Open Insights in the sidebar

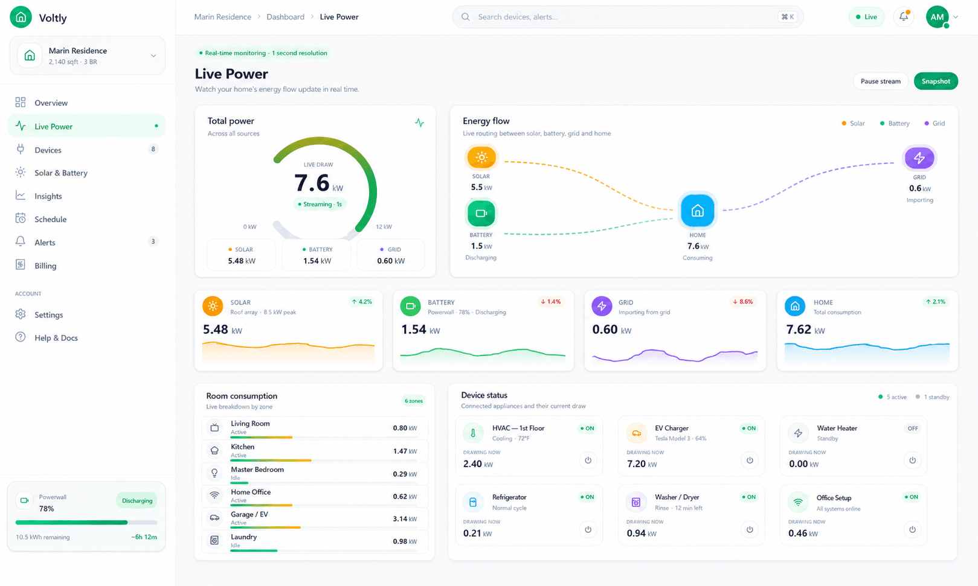coord(86,196)
